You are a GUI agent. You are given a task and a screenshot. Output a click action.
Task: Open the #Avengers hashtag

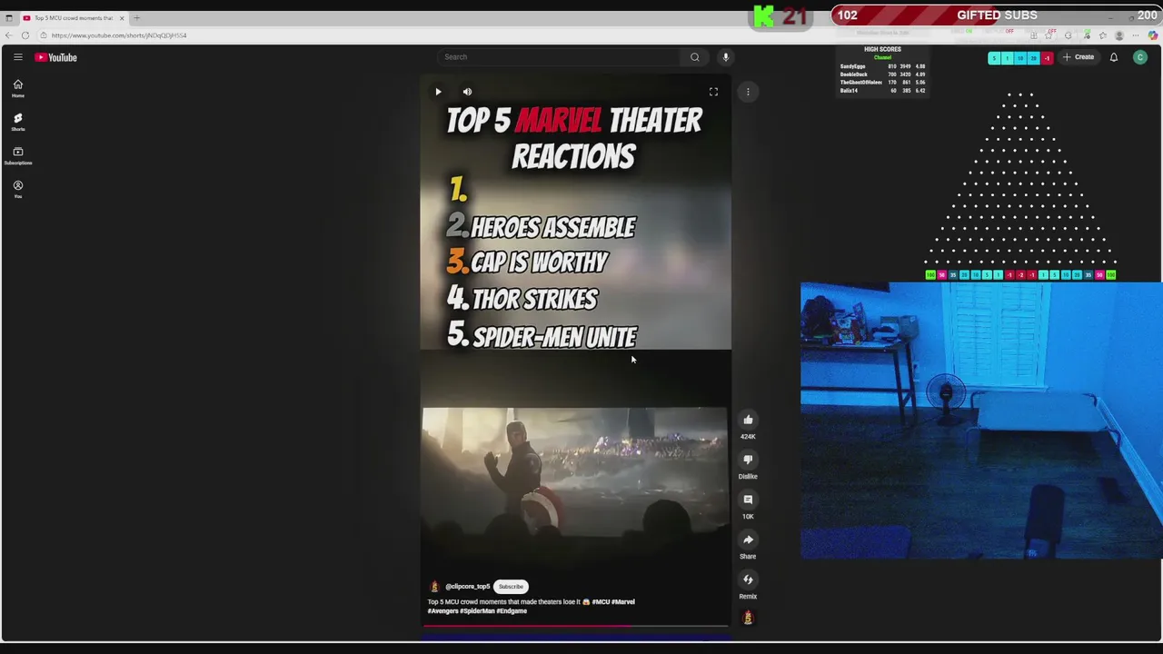[442, 610]
